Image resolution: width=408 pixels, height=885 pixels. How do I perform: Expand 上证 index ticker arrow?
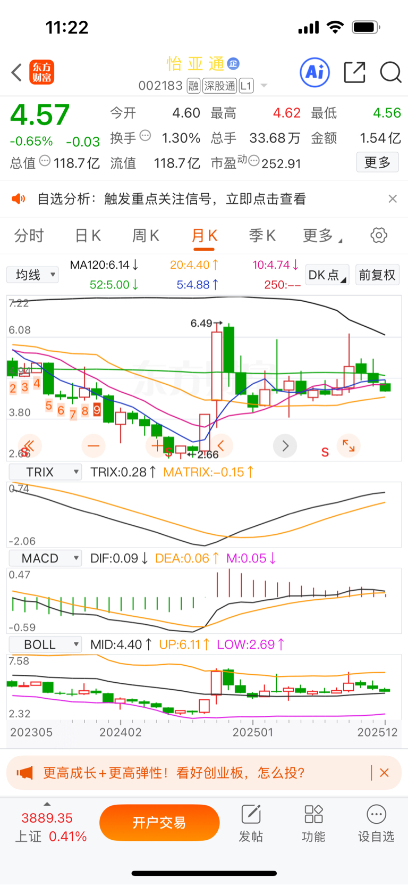47,804
